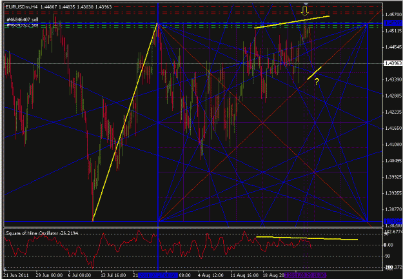Click the 1.45115 price scale label

point(393,31)
